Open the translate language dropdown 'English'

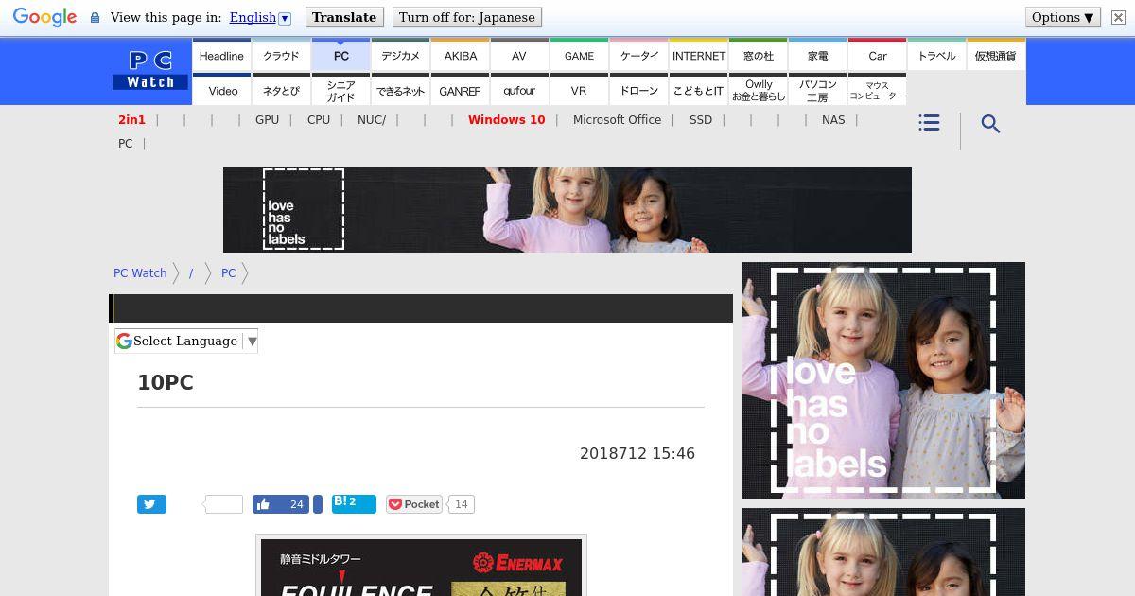coord(260,17)
